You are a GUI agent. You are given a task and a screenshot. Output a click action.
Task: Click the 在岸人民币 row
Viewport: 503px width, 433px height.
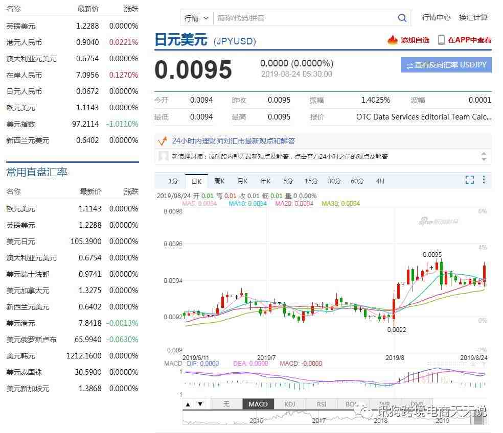pyautogui.click(x=72, y=75)
